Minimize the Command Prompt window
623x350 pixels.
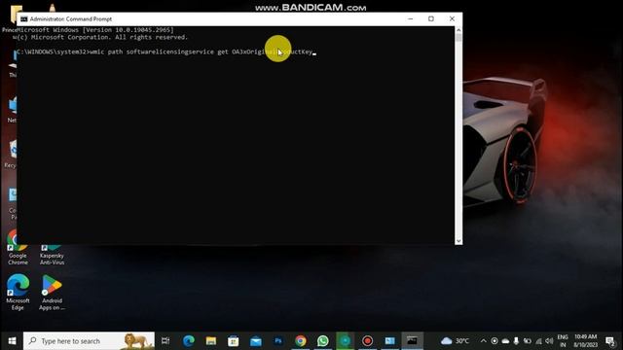tap(411, 18)
